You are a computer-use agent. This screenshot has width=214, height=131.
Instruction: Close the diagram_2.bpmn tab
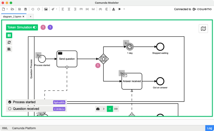tap(23, 17)
